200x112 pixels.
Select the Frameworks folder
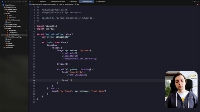[x=9, y=48]
